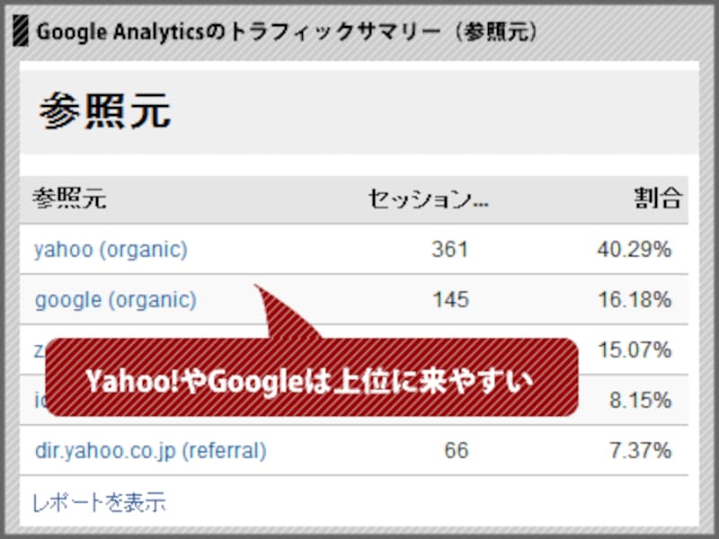Select the 361 sessions value
The image size is (719, 539).
click(449, 249)
